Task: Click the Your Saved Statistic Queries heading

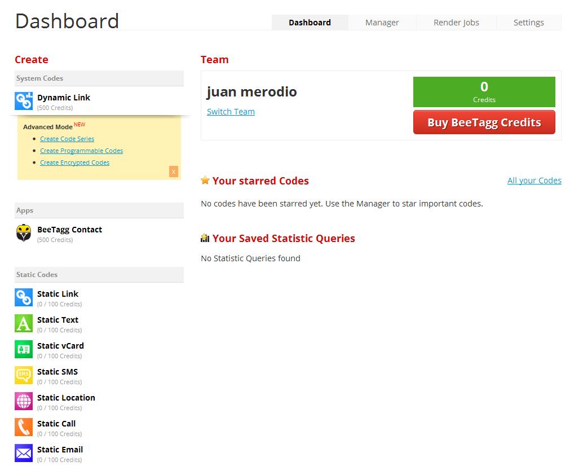Action: click(x=283, y=239)
